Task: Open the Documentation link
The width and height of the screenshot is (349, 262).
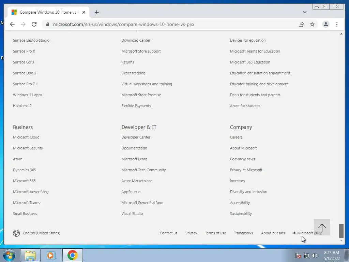Action: click(x=134, y=148)
